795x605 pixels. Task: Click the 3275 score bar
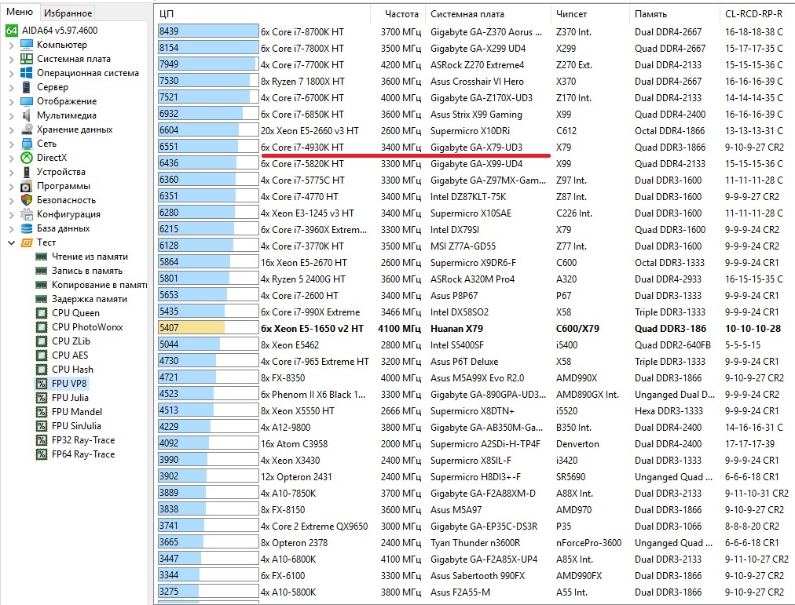[x=208, y=592]
